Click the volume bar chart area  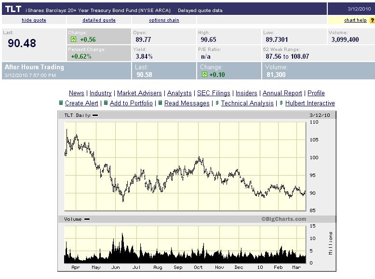point(185,244)
